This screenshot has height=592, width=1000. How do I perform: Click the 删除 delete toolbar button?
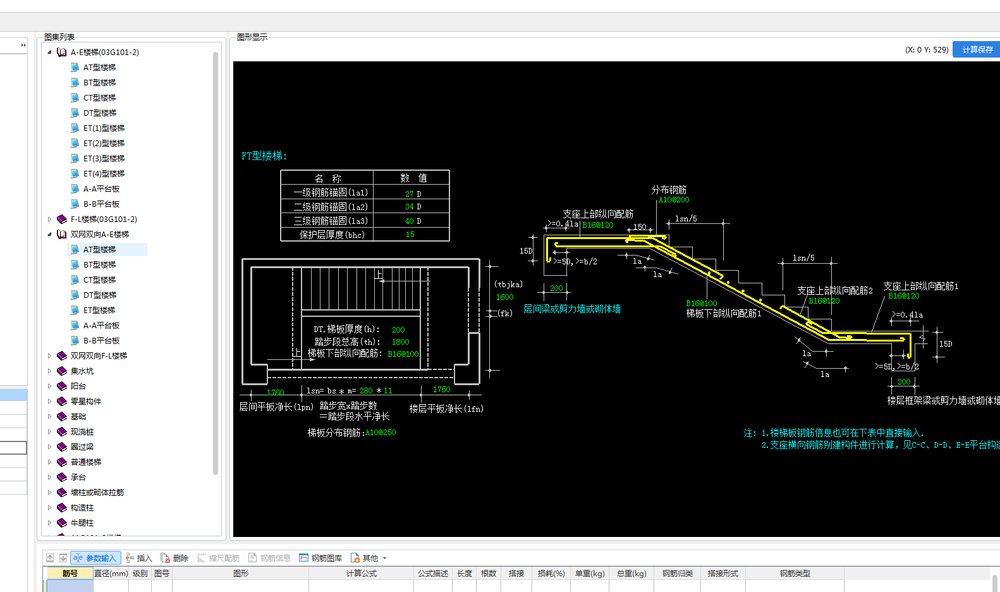[175, 558]
